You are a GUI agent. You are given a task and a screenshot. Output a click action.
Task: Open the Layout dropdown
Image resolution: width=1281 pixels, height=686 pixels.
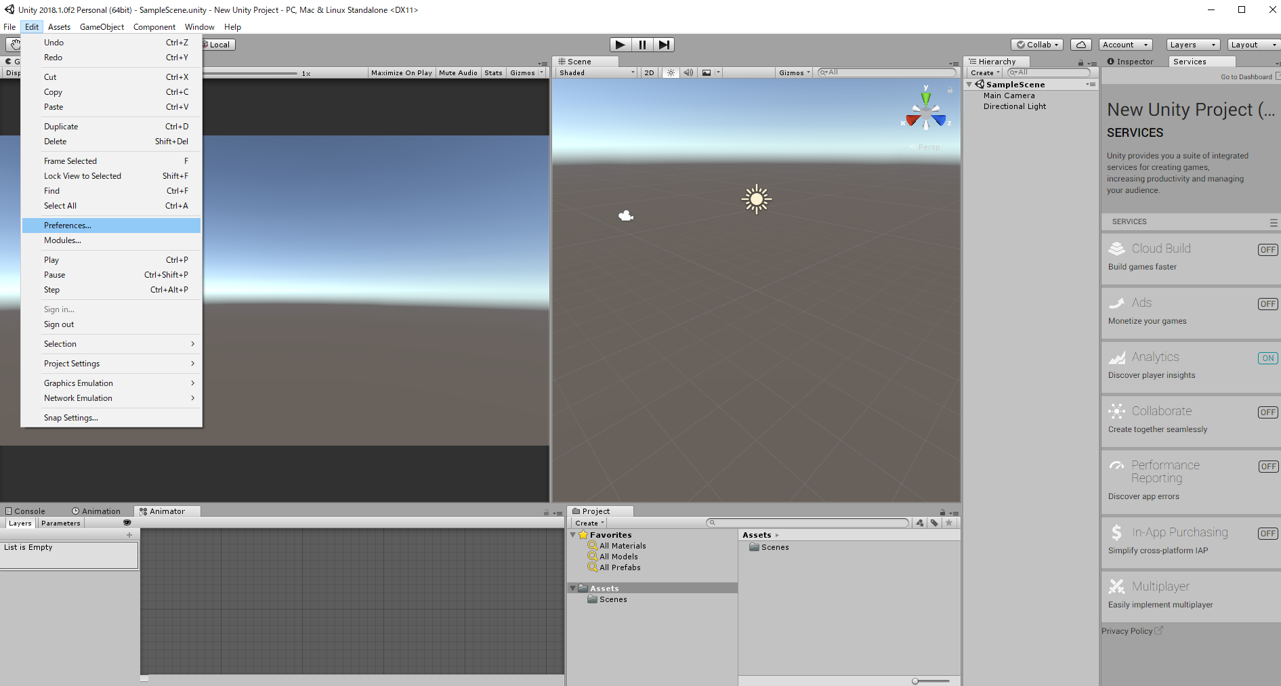(1254, 45)
